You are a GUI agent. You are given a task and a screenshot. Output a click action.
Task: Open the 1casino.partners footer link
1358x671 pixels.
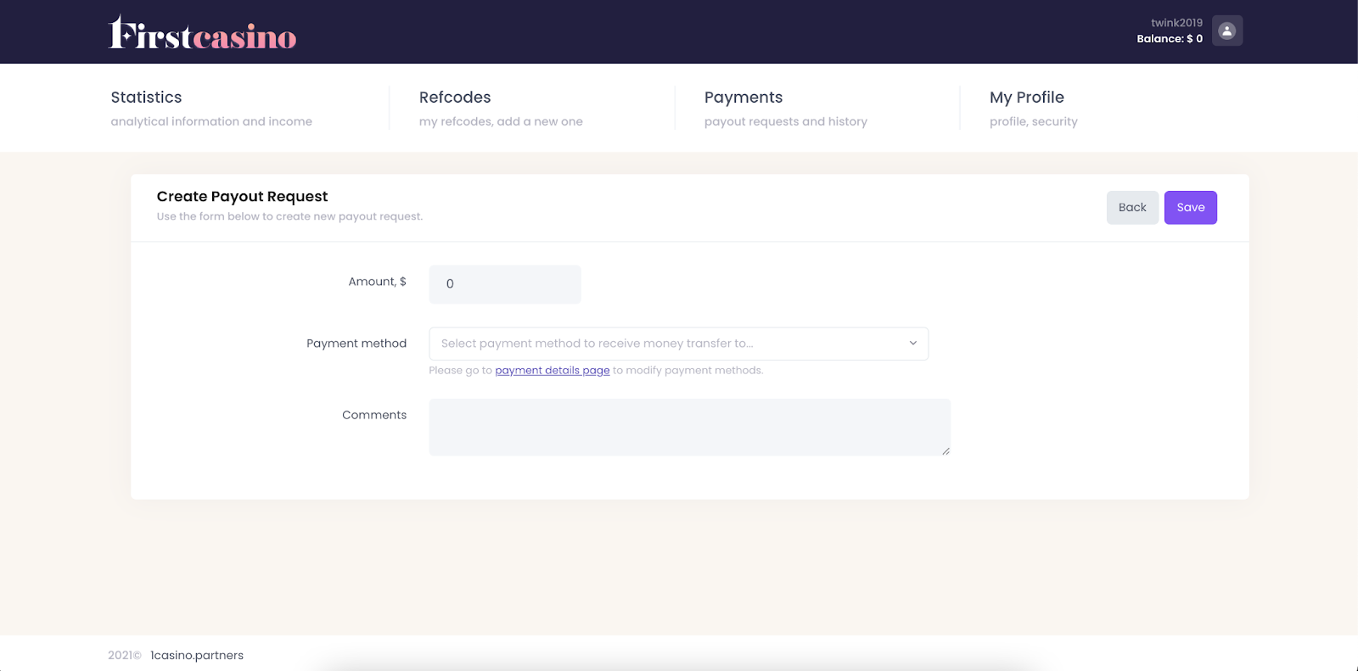point(197,655)
